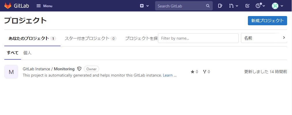The height and width of the screenshot is (115, 292).
Task: Click the starred projects count badge 0
Action: click(113, 38)
